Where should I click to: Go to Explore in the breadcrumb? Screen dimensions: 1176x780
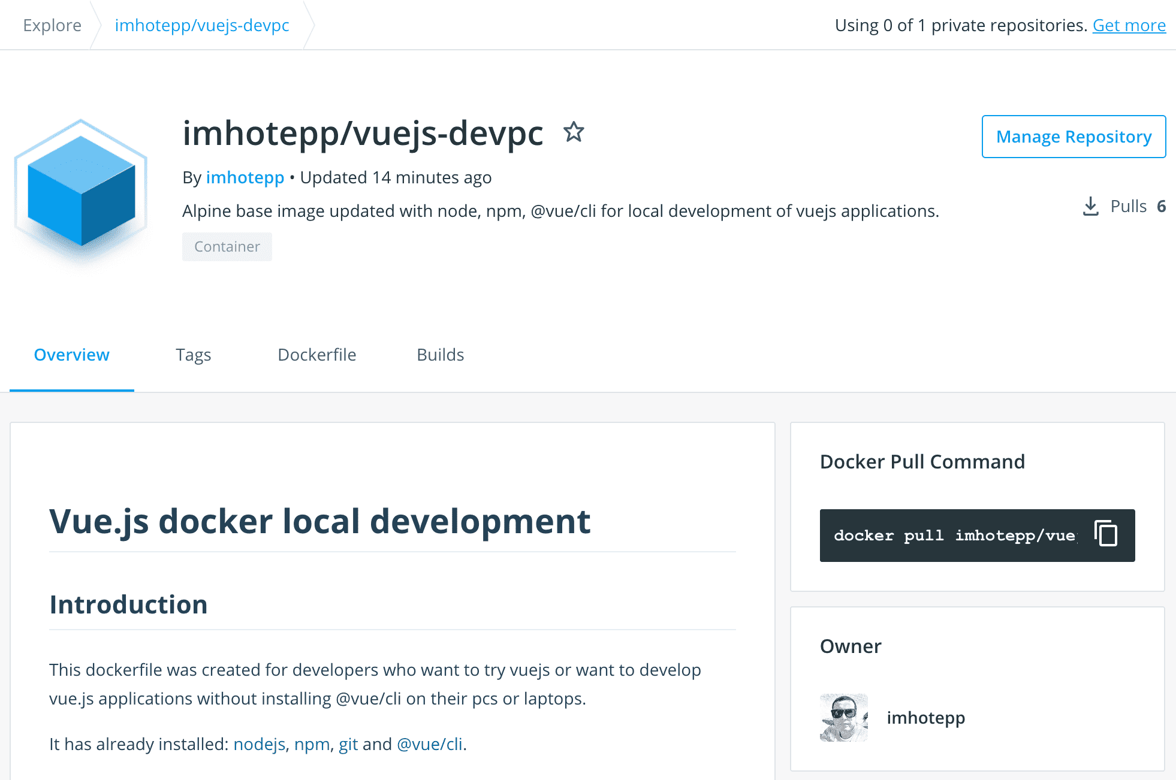pos(52,26)
